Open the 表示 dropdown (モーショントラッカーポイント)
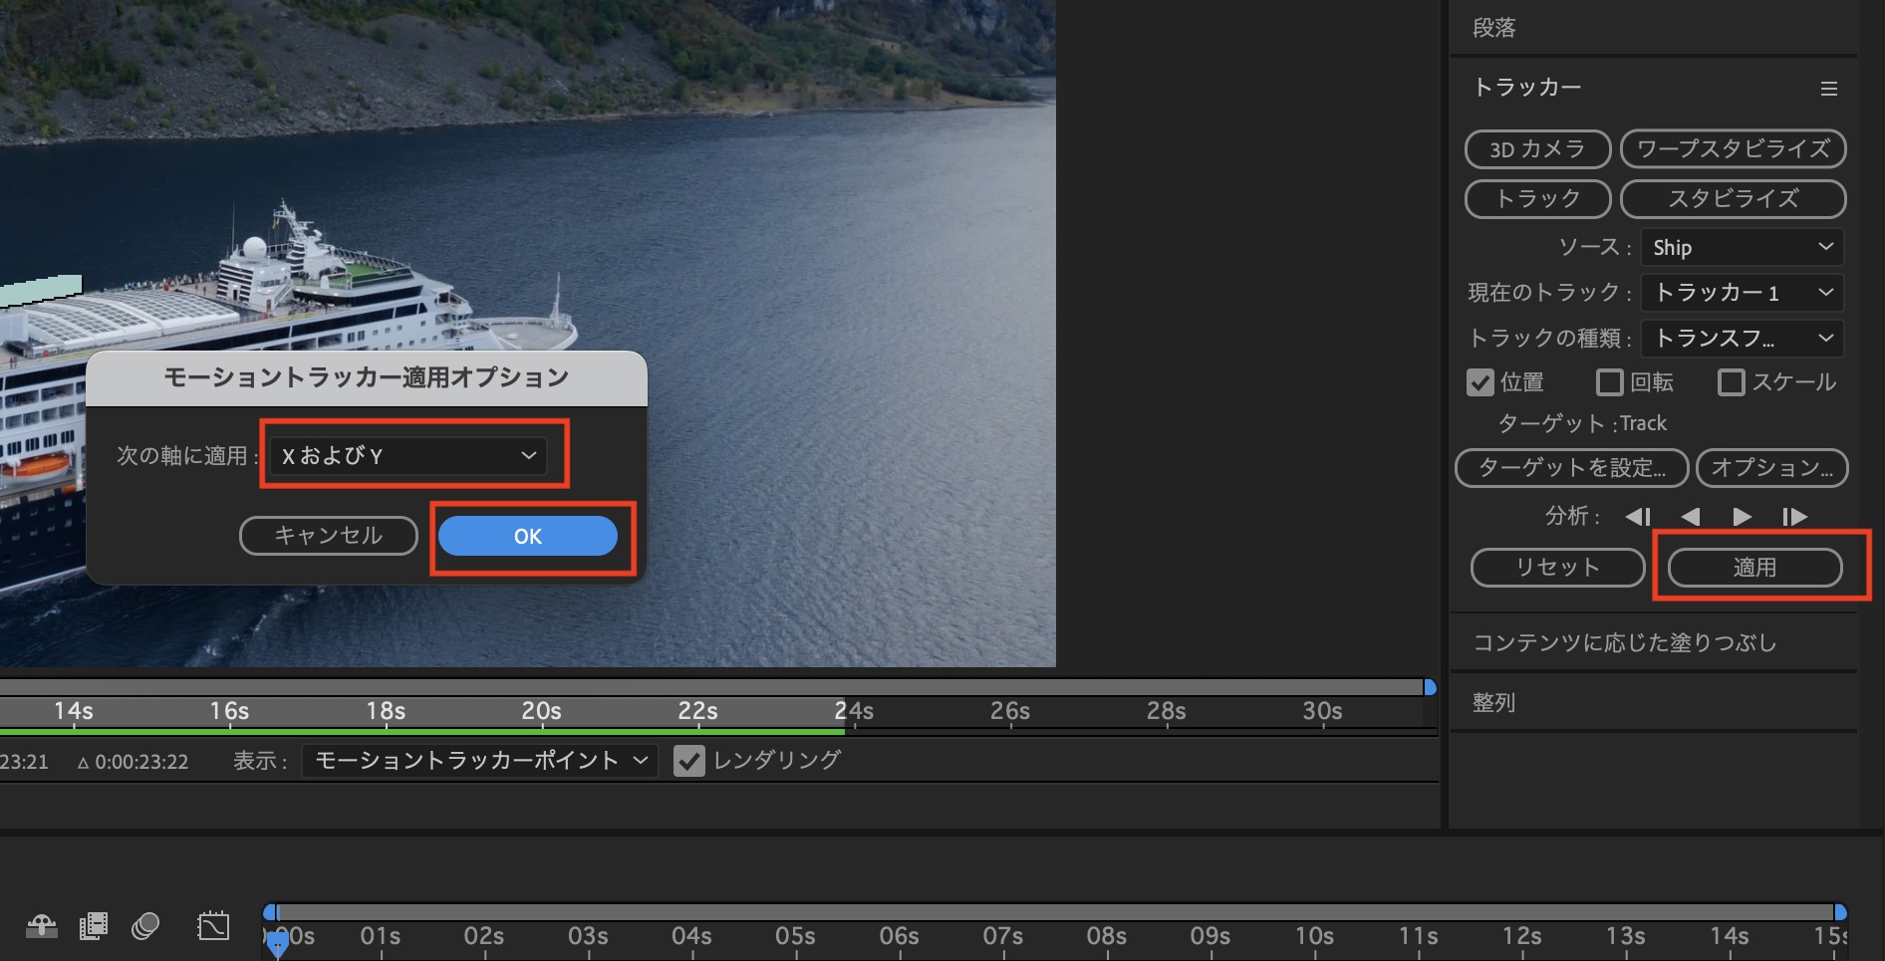Image resolution: width=1885 pixels, height=961 pixels. (x=479, y=761)
